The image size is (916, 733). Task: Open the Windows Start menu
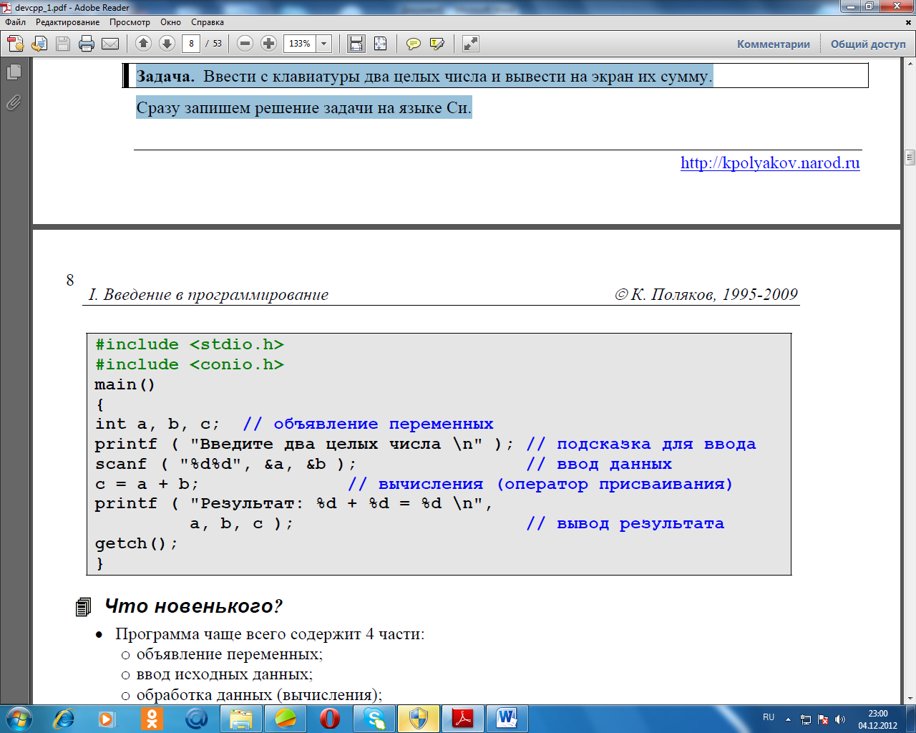pos(18,718)
